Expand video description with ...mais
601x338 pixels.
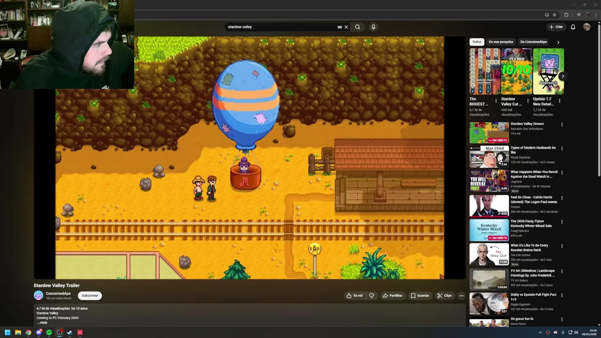42,323
